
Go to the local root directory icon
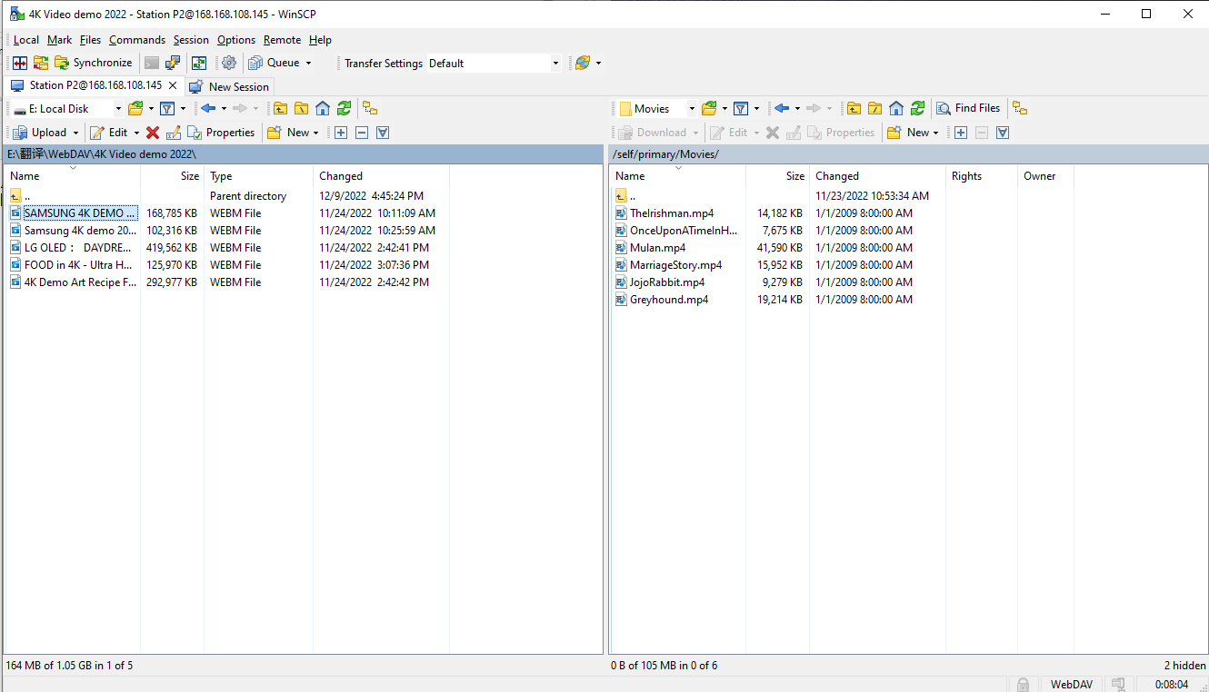coord(301,108)
